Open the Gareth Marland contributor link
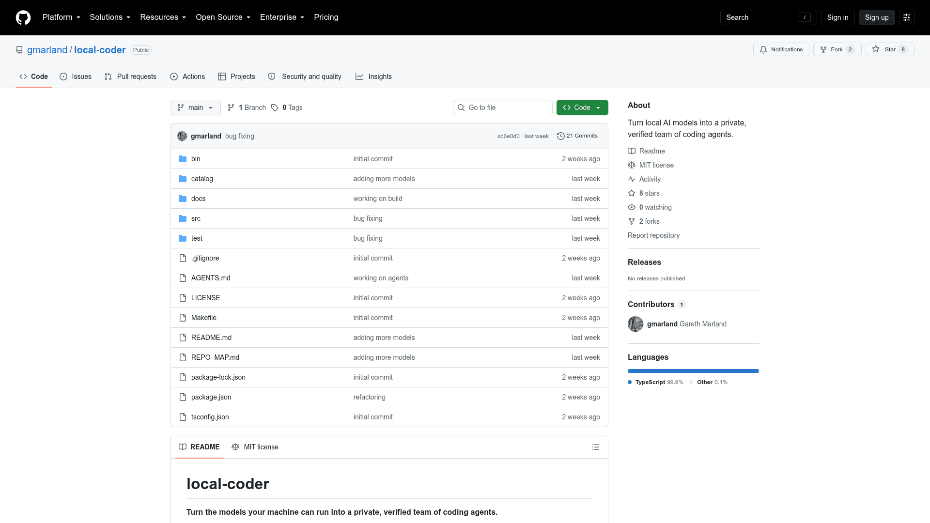This screenshot has width=930, height=523. 687,324
